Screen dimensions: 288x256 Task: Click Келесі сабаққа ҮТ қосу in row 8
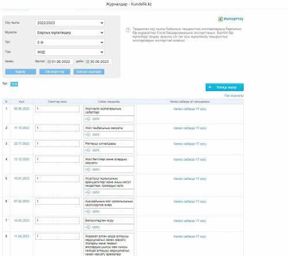click(190, 236)
